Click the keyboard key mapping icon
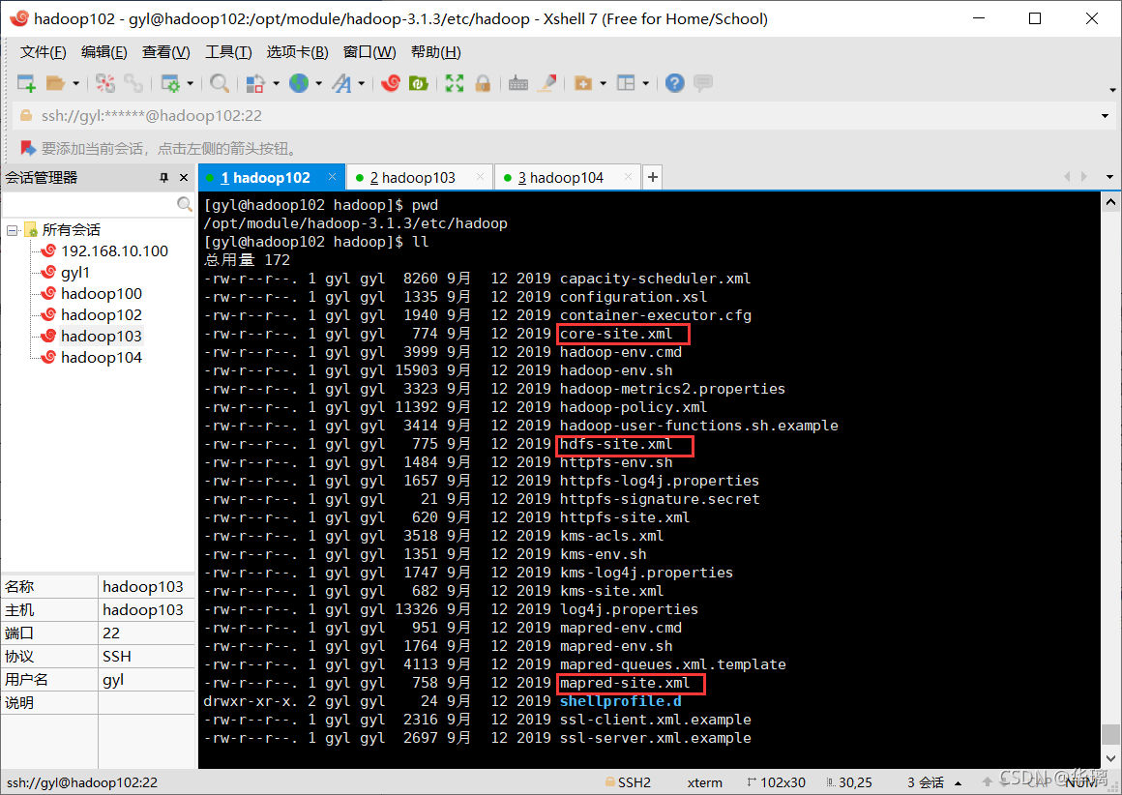 (518, 83)
